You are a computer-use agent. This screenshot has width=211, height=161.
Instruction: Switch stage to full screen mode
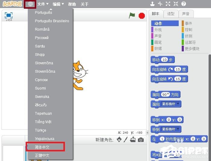click(9, 15)
